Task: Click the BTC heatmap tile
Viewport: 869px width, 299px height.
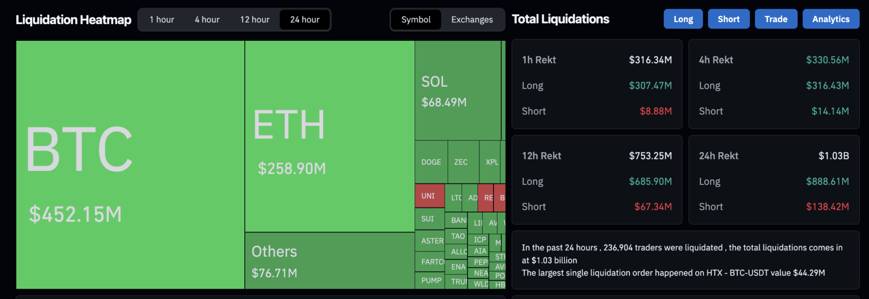Action: pos(130,164)
